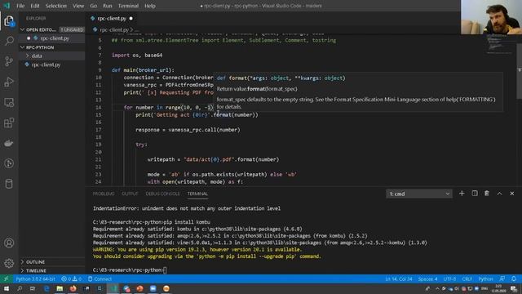Open the Run menu
Screen dimensions: 522x294
[107, 6]
